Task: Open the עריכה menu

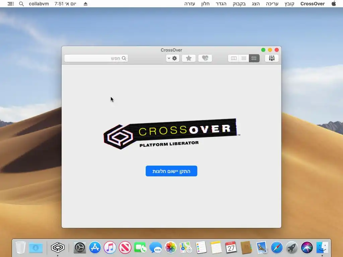Action: point(272,4)
